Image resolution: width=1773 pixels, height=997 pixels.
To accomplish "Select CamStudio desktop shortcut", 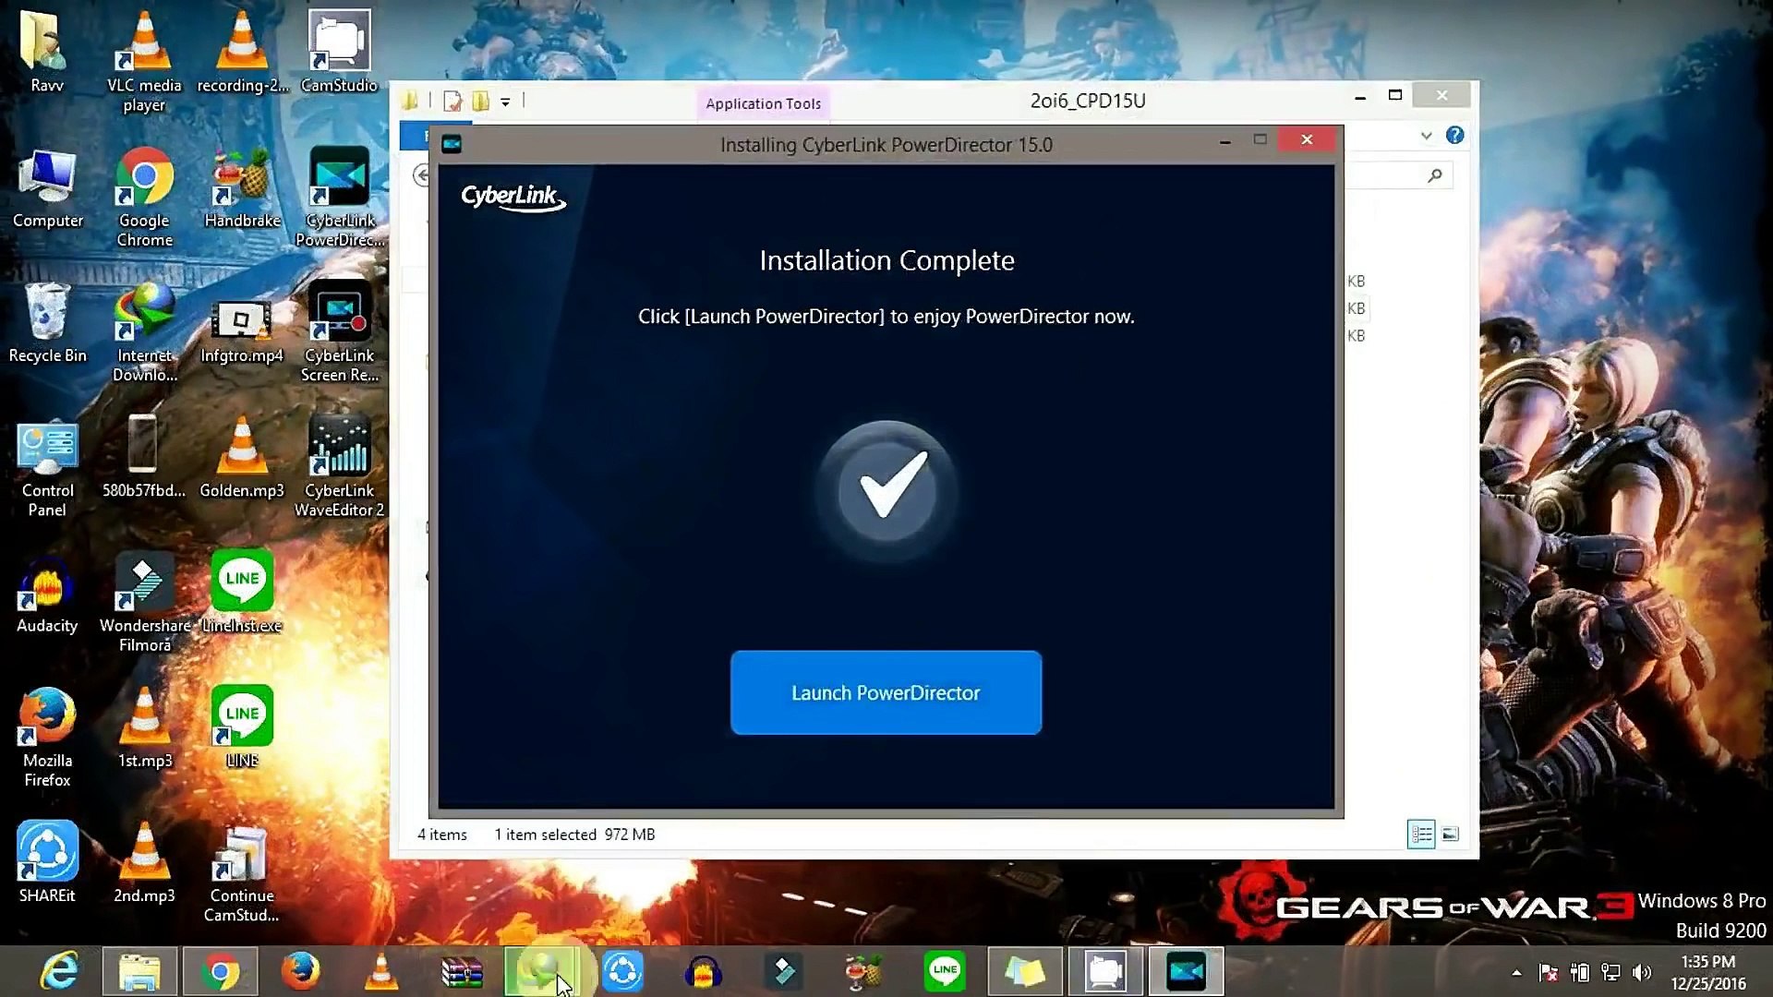I will tap(339, 52).
